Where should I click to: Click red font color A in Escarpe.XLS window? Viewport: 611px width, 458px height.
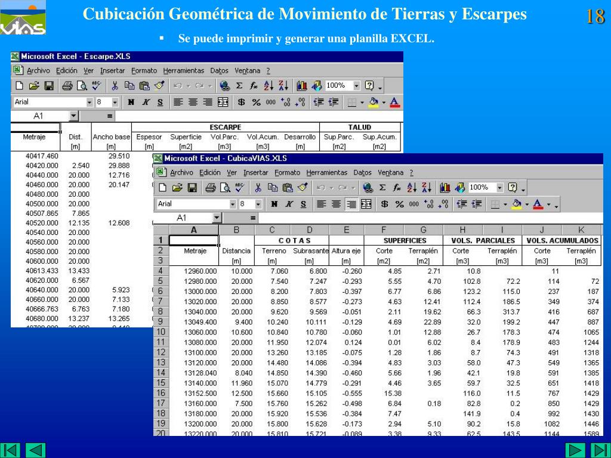click(395, 102)
